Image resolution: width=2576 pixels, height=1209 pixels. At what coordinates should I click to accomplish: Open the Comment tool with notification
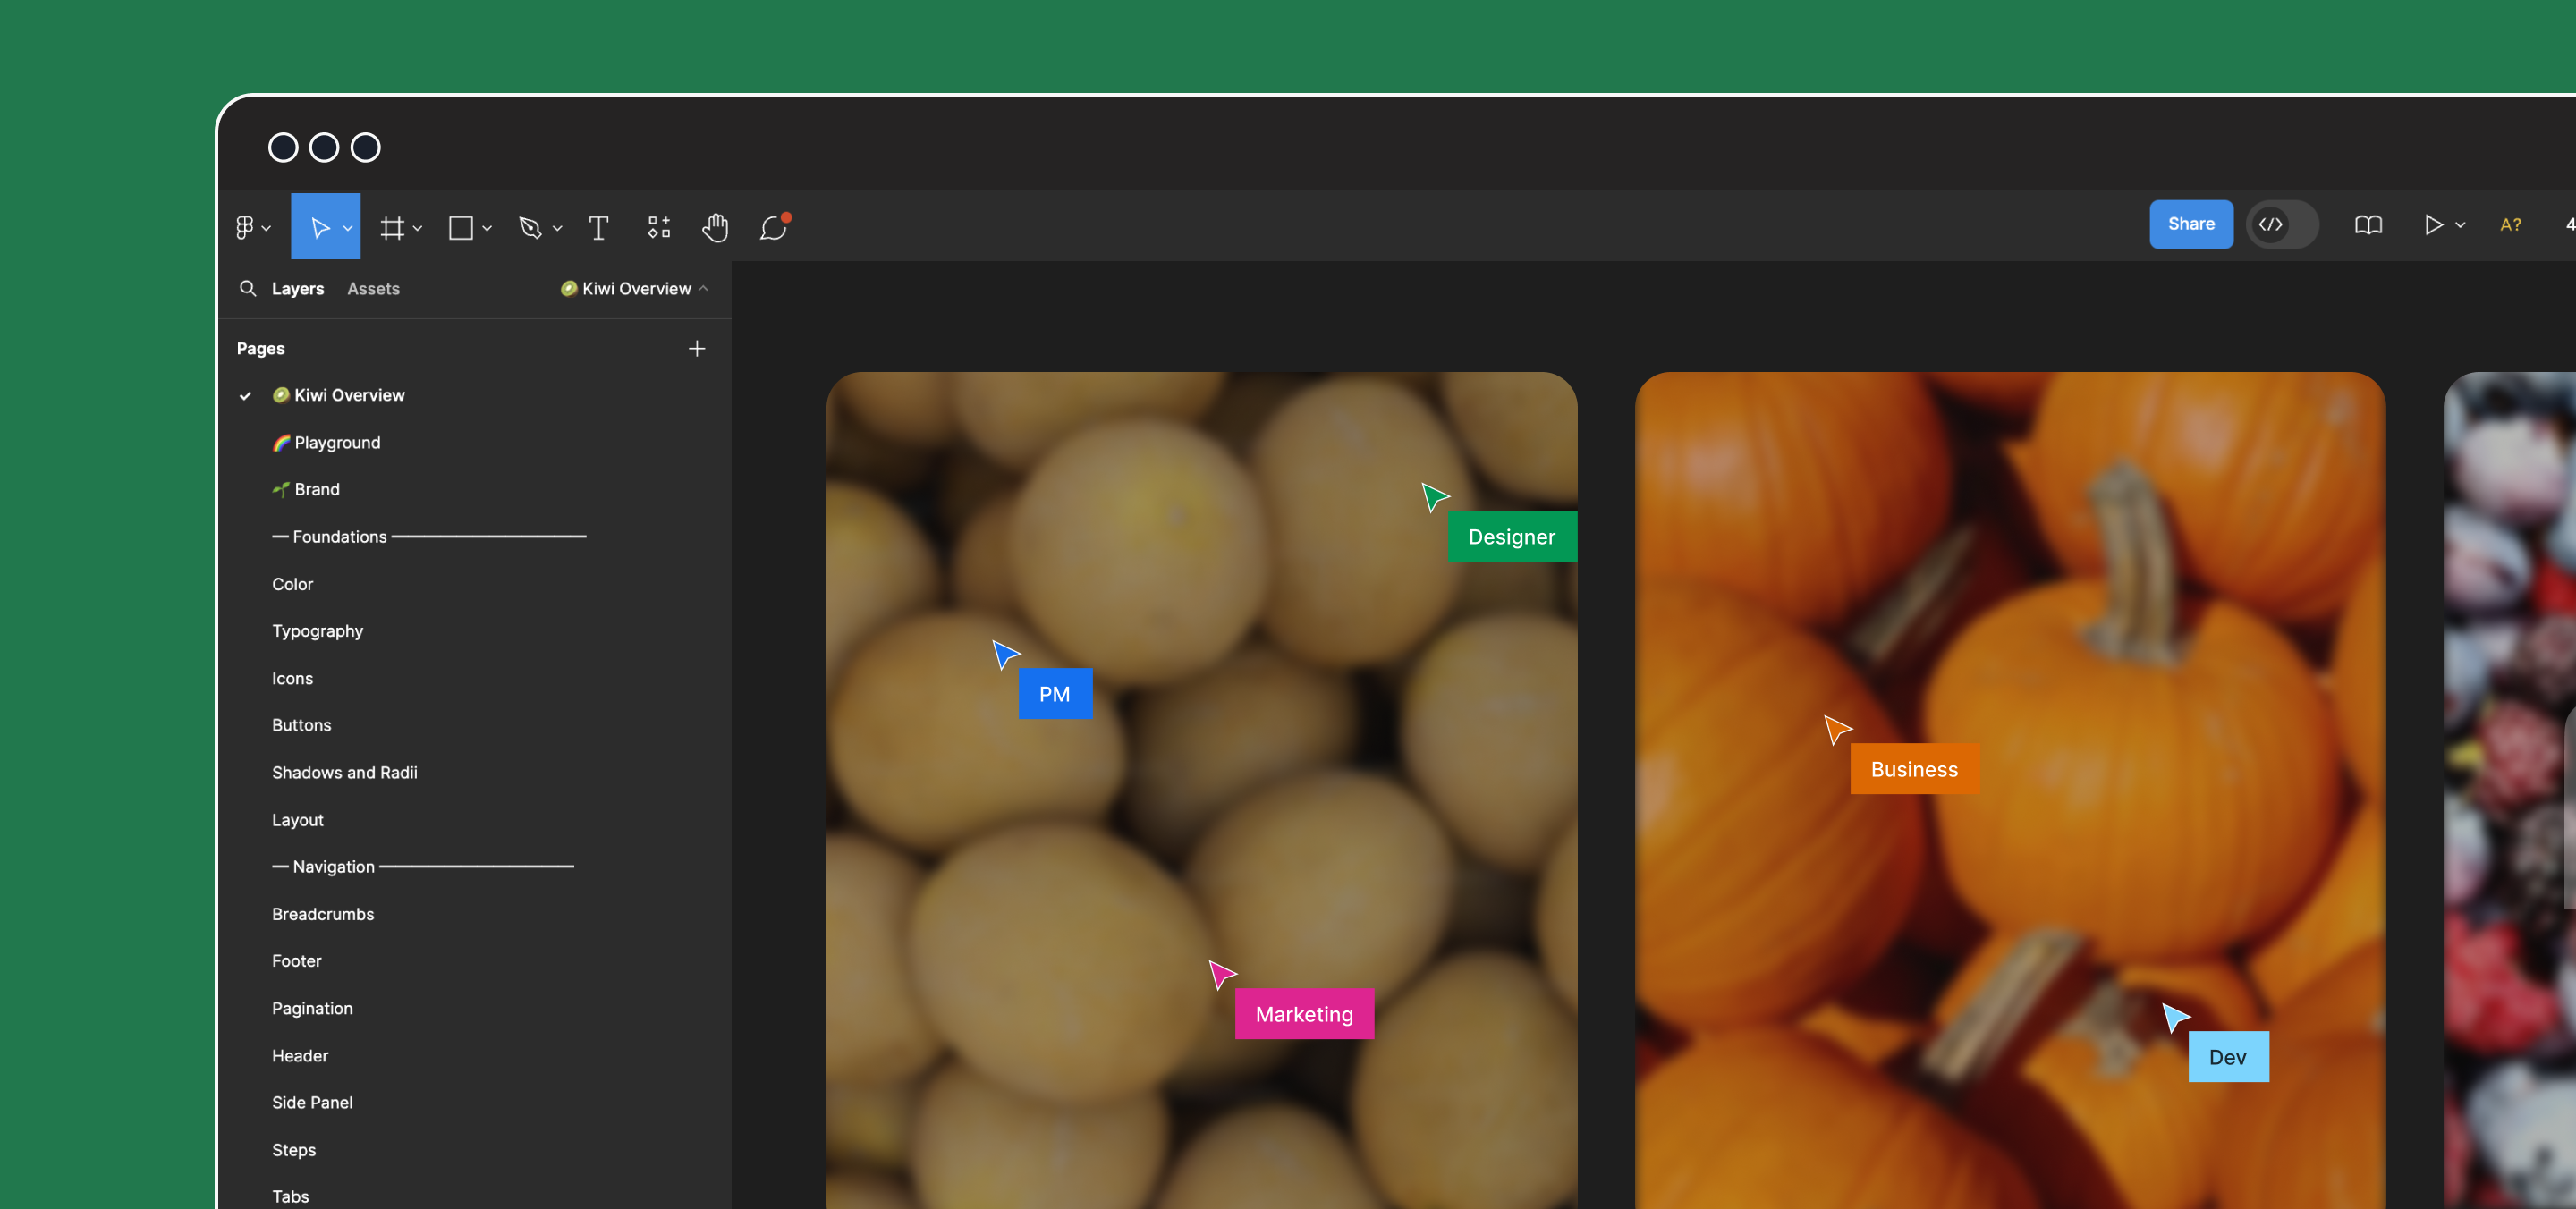[x=773, y=227]
